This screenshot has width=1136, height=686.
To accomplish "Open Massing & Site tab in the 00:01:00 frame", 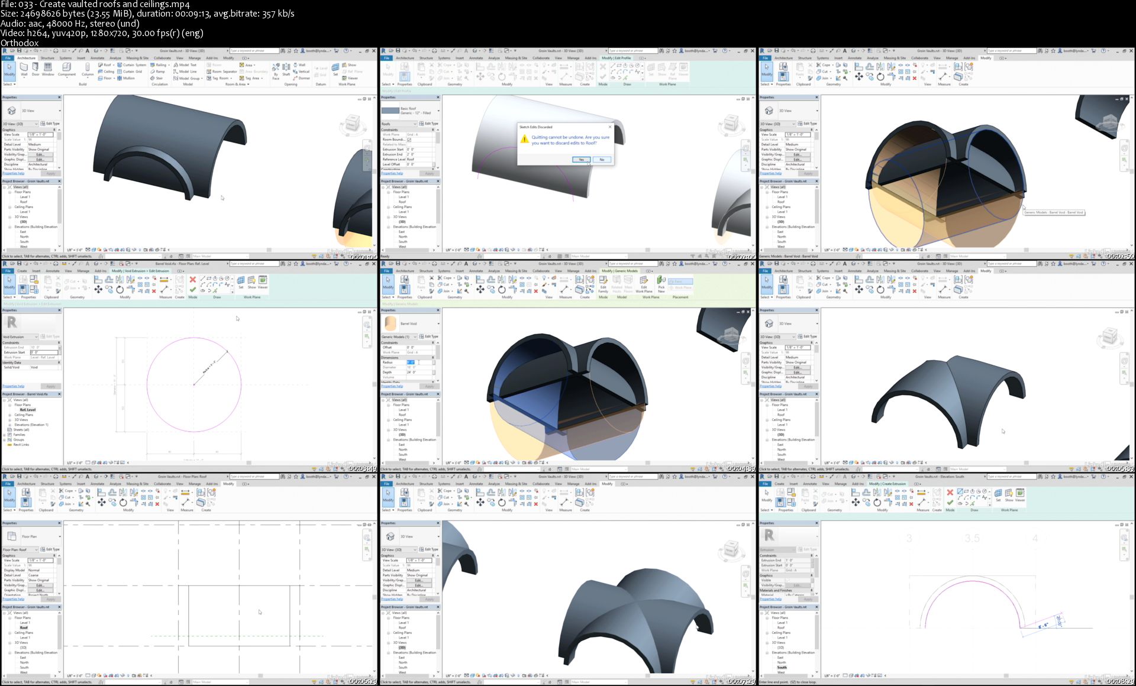I will pyautogui.click(x=137, y=58).
